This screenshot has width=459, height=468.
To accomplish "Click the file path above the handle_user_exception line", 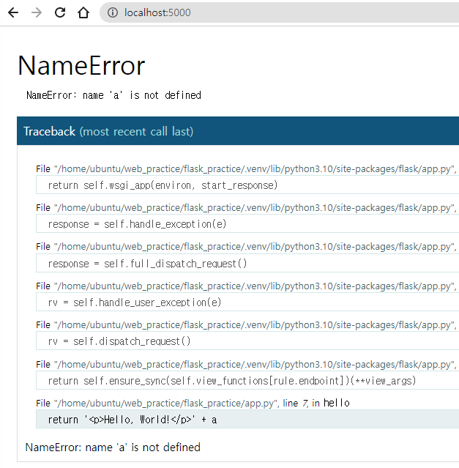I will point(255,286).
